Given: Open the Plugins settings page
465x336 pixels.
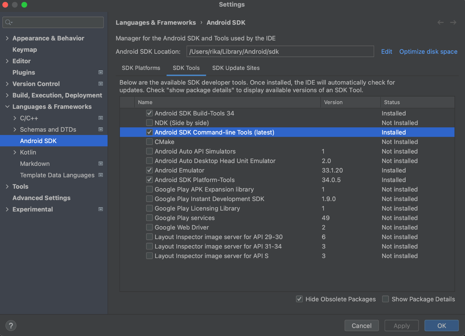Looking at the screenshot, I should tap(24, 72).
